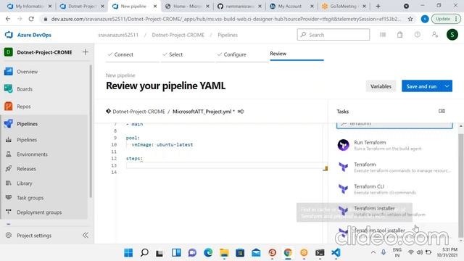
Task: Open the S account avatar
Action: 452,35
